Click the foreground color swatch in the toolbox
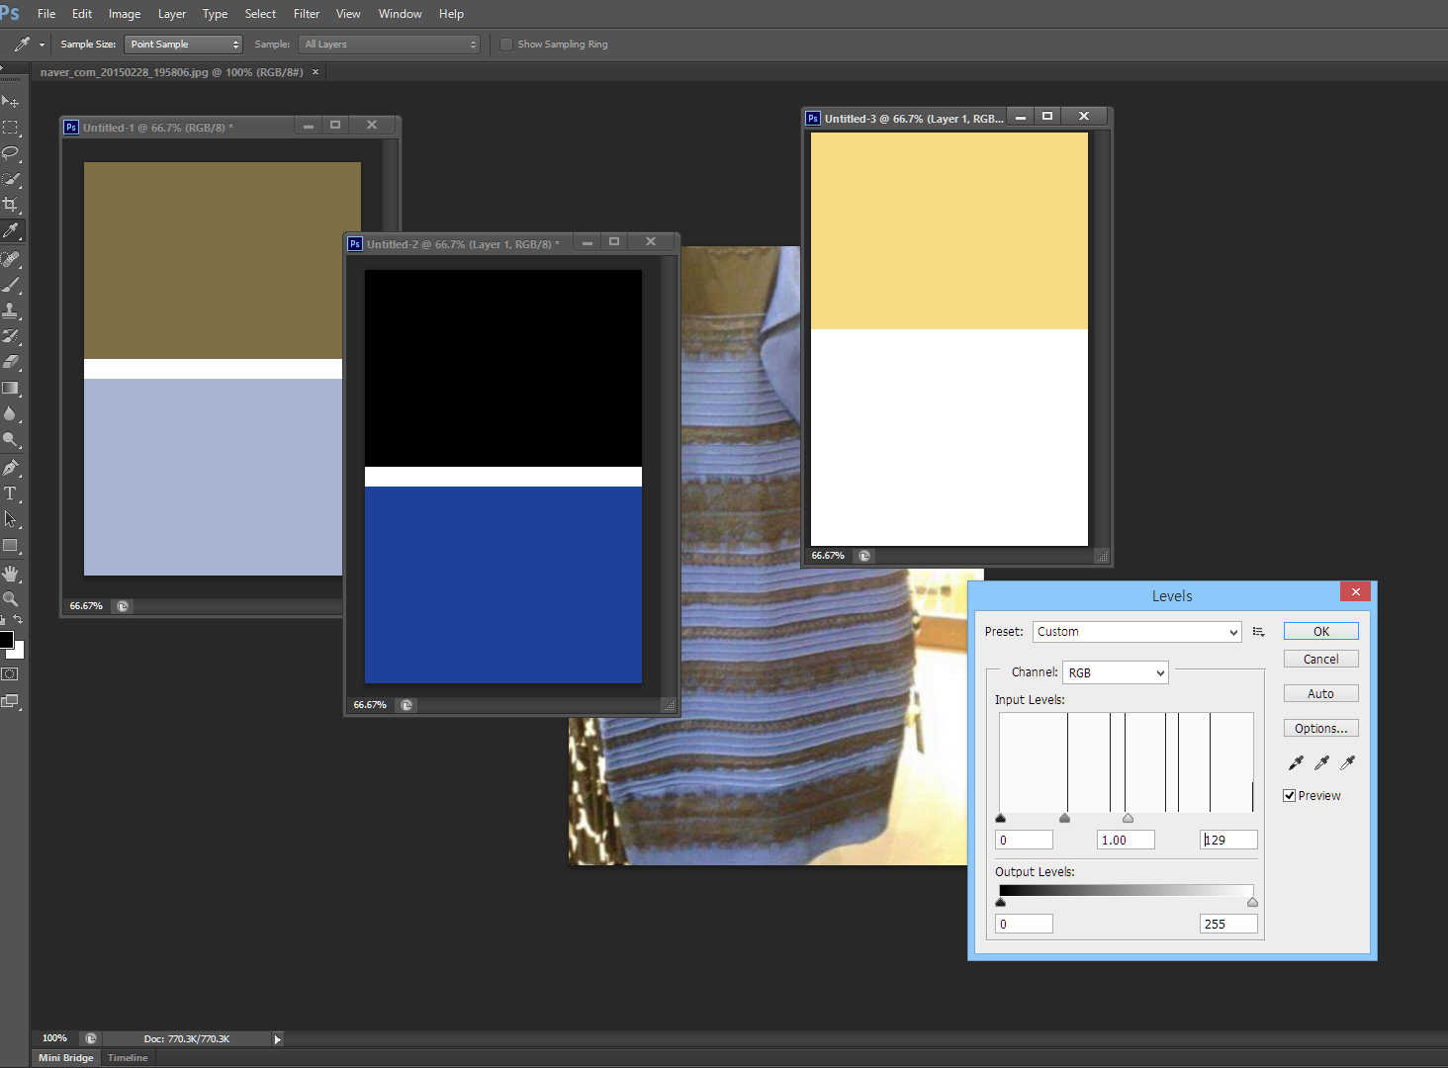Viewport: 1448px width, 1068px height. [x=6, y=640]
